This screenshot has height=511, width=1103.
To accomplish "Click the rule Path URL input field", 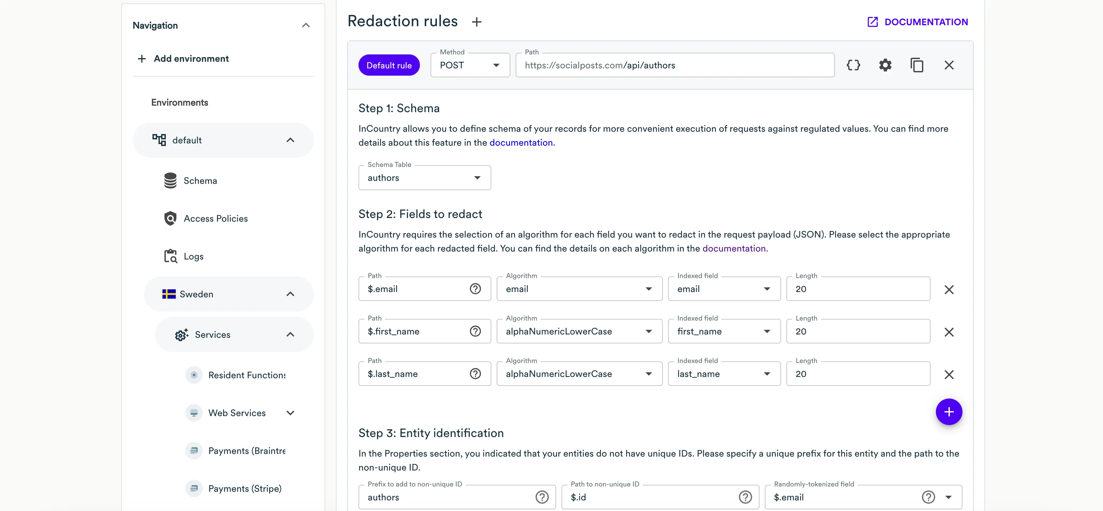I will [x=674, y=65].
